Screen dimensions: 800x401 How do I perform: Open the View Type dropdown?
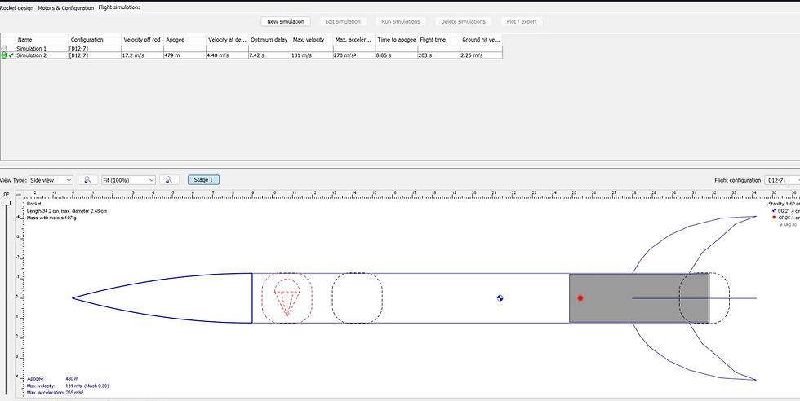pos(51,180)
